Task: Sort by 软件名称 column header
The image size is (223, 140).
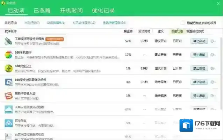Action: 11,31
